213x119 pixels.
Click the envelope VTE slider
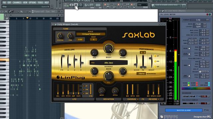62,61
